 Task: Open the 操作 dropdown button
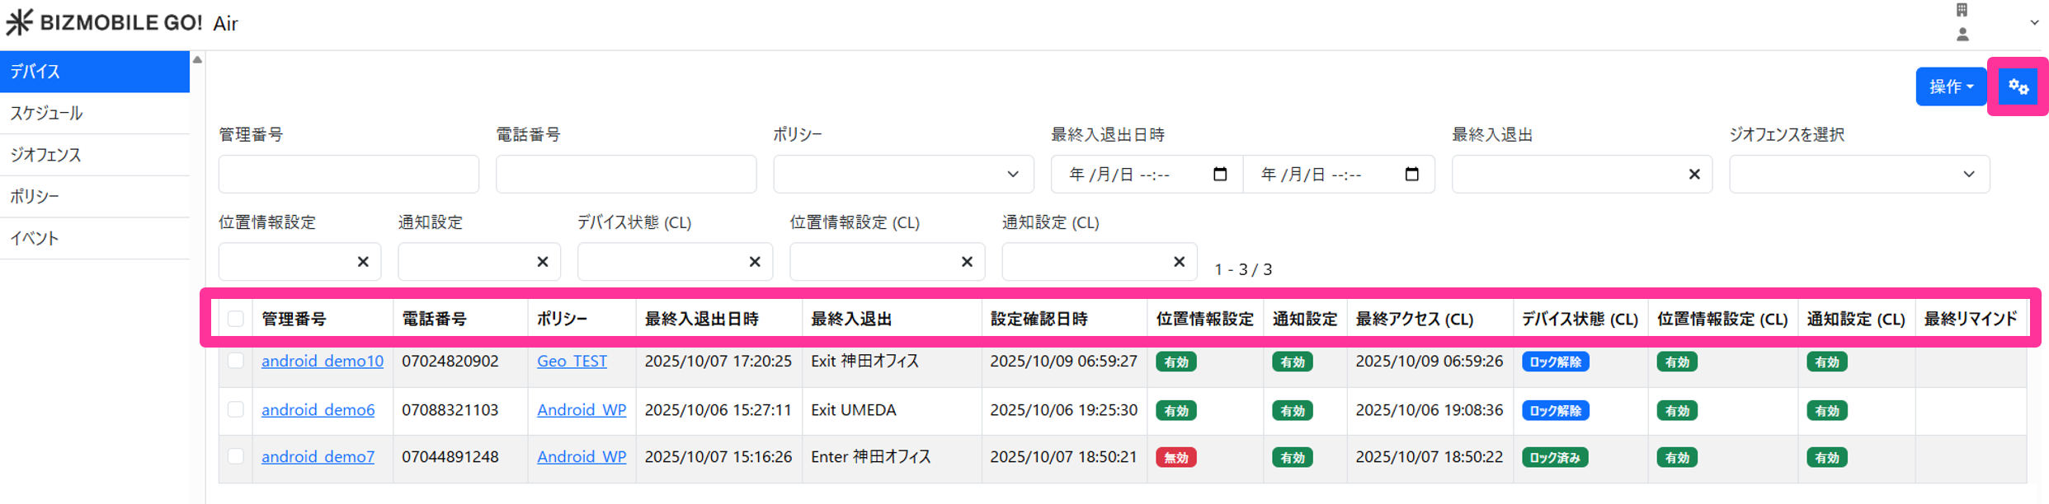(x=1950, y=87)
